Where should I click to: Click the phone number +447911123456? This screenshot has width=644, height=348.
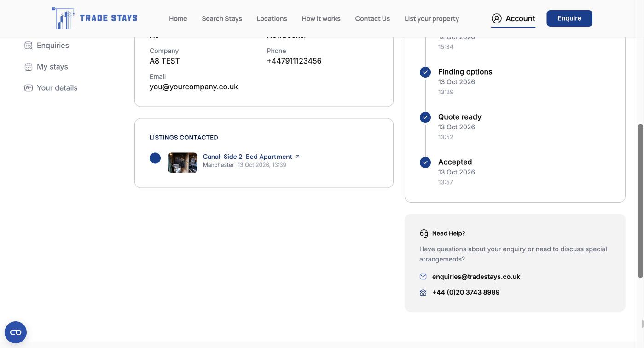294,61
